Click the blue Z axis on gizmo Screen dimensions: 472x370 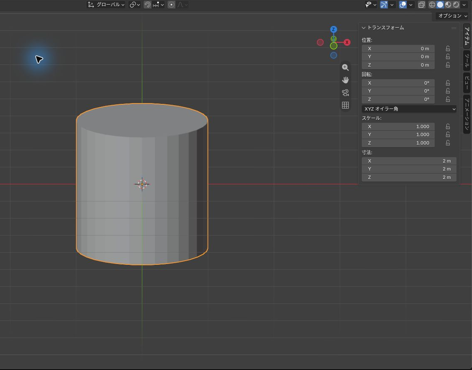click(333, 29)
